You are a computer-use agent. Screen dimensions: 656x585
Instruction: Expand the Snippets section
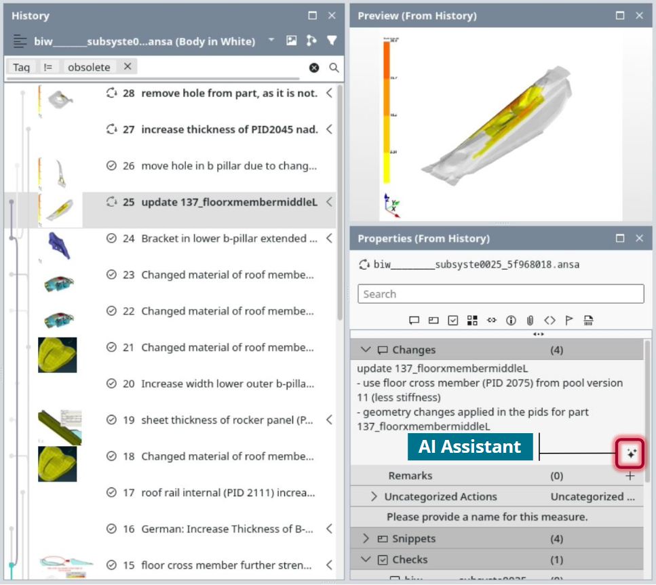(x=366, y=539)
